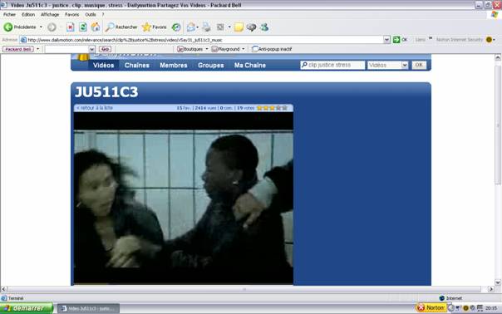The width and height of the screenshot is (502, 314).
Task: Click the mail envelope toolbar icon
Action: pos(191,27)
